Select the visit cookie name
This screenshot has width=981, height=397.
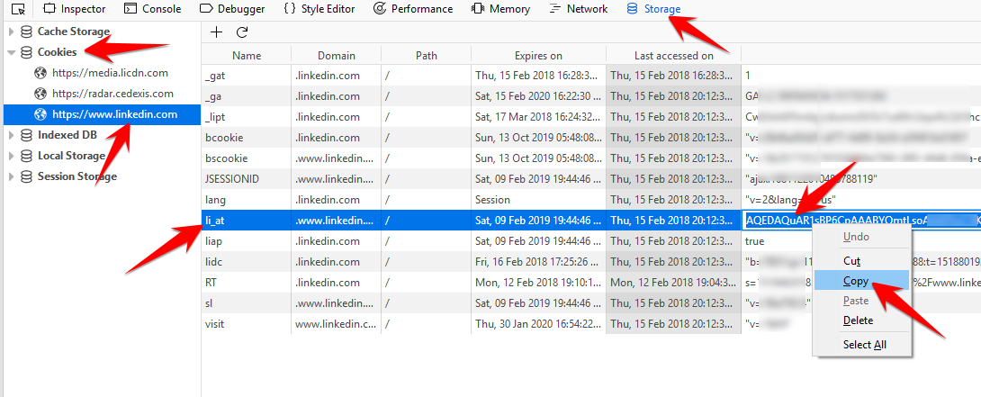(x=214, y=324)
